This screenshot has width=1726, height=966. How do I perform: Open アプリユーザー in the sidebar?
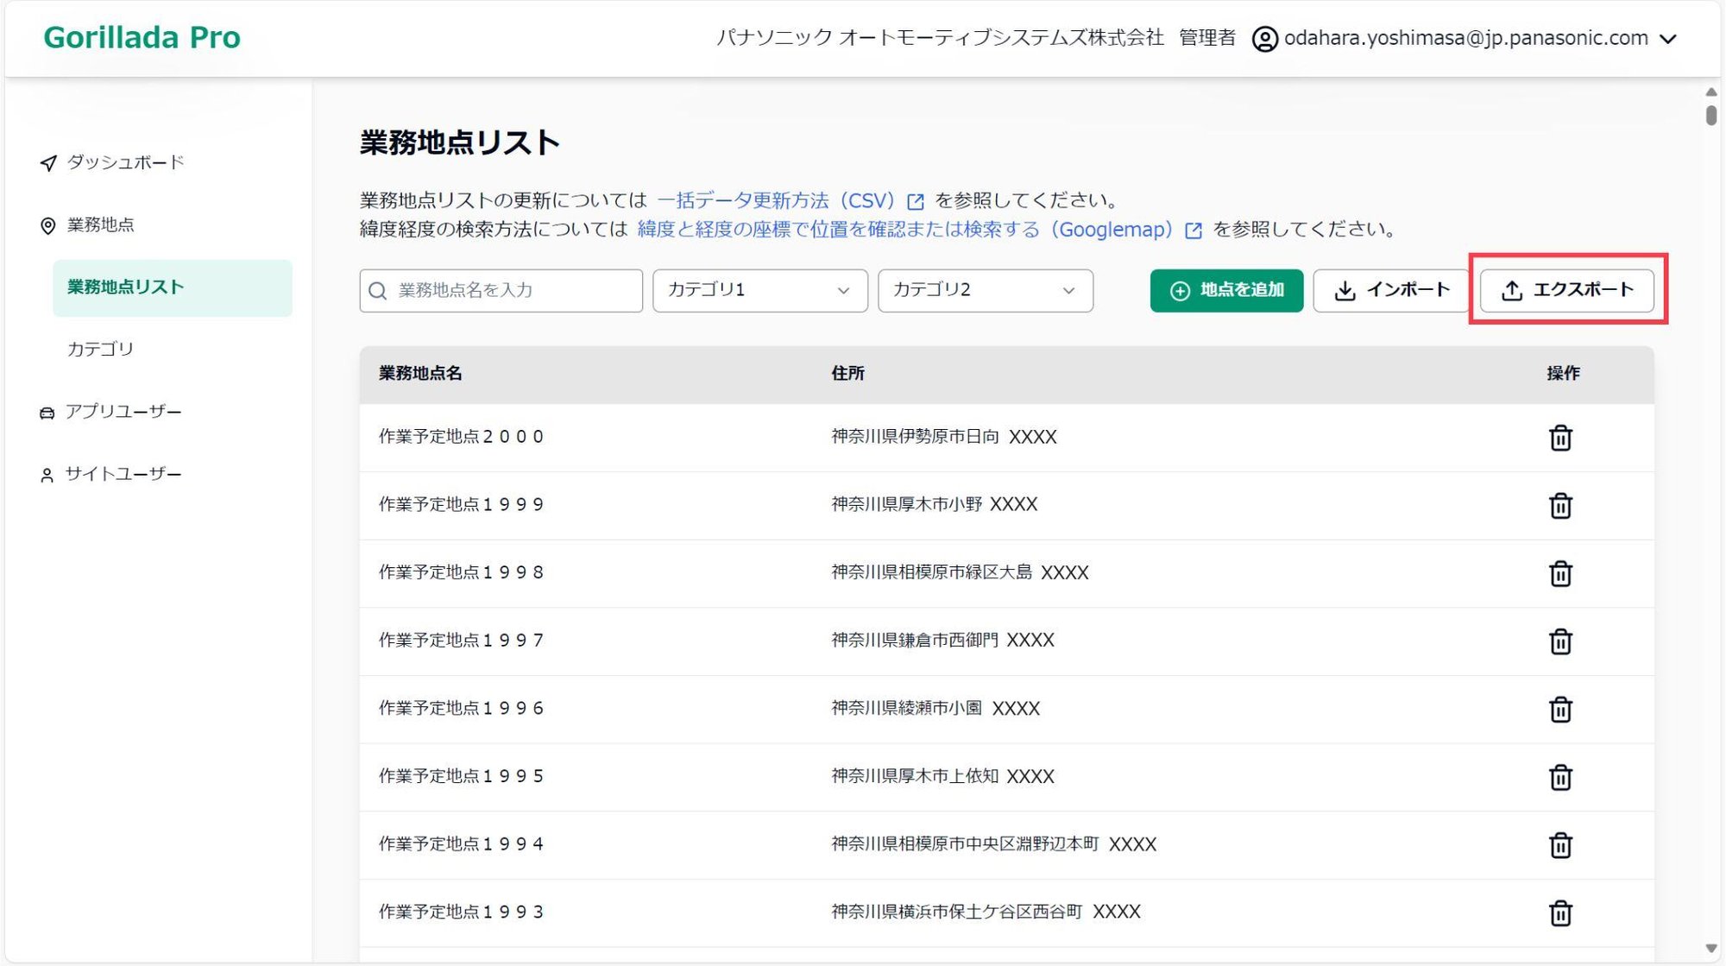click(x=123, y=412)
